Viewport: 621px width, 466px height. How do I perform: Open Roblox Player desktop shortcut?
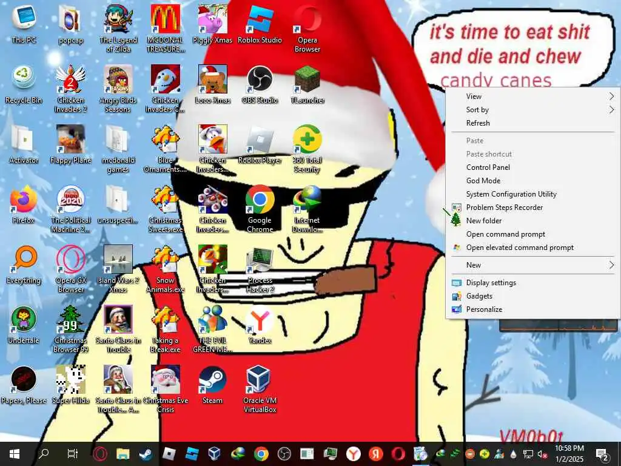(x=260, y=145)
